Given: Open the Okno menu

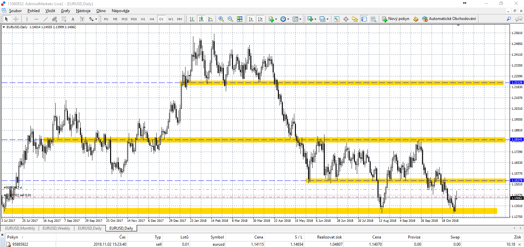Looking at the screenshot, I should pos(101,11).
